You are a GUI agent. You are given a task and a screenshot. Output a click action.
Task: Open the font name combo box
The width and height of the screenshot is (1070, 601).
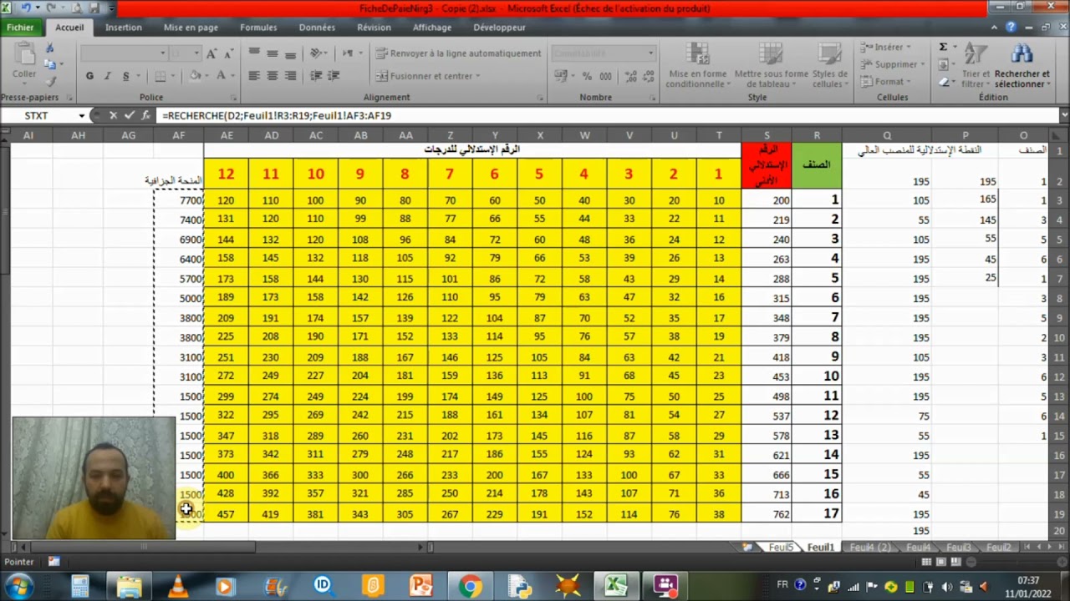coord(124,53)
